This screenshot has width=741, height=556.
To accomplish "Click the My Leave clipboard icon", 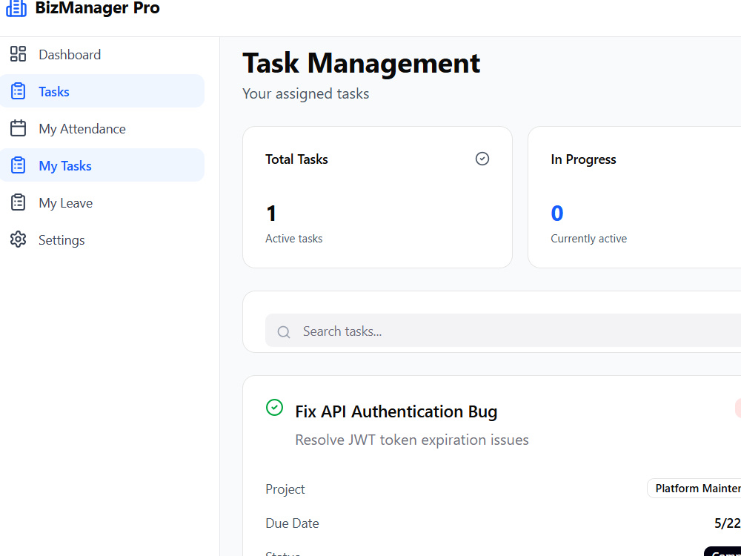I will (18, 202).
